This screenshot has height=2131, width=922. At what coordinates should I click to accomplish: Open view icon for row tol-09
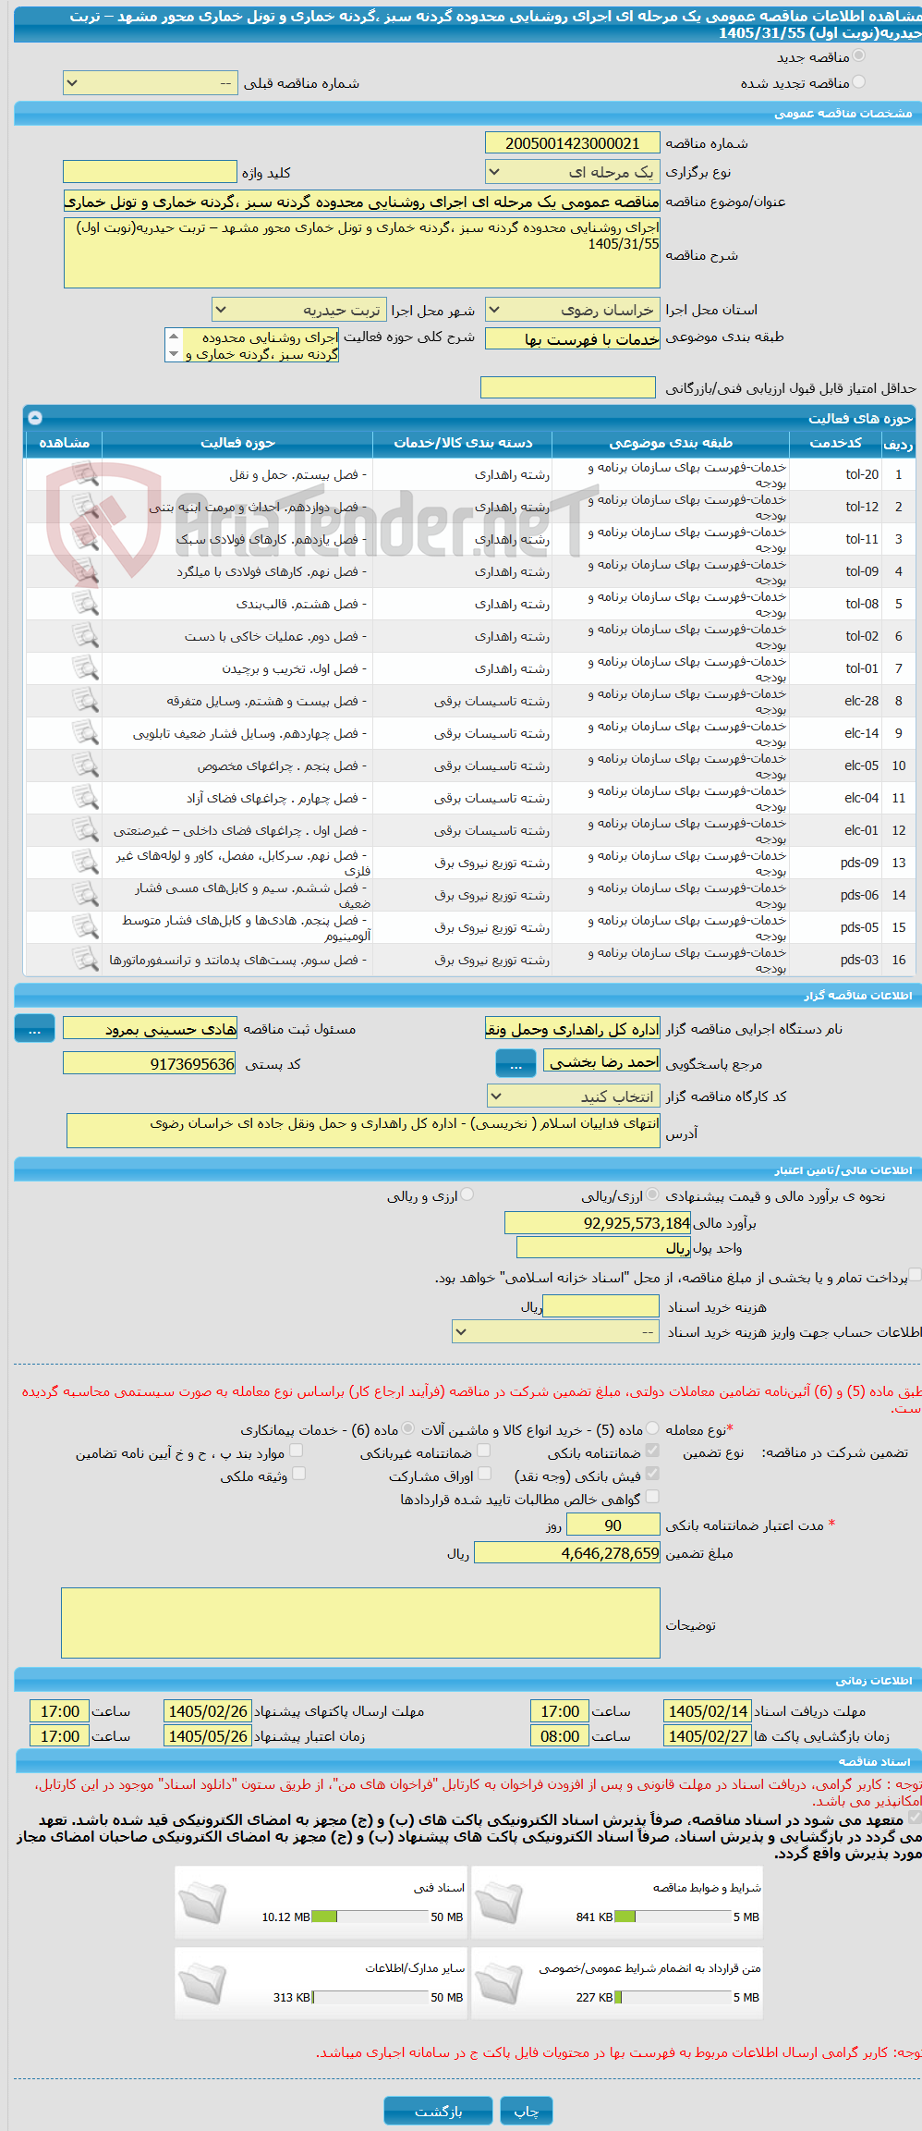pyautogui.click(x=85, y=571)
